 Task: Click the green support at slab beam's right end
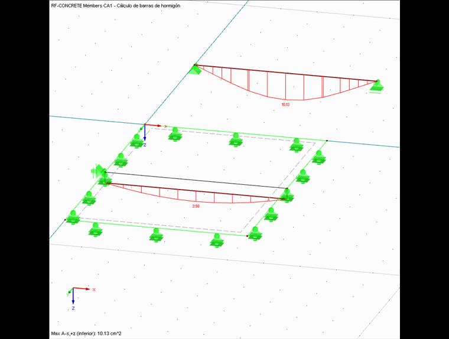tap(287, 195)
